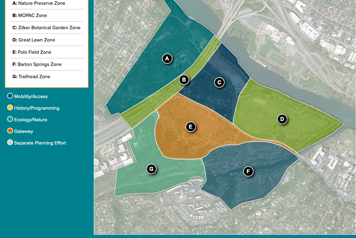Click the zone G marker on Trailhead area
Image resolution: width=356 pixels, height=238 pixels.
[151, 169]
